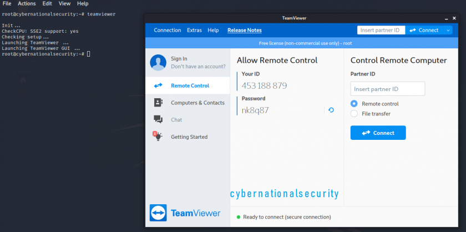Click the TeamViewer logo in sidebar bottom
The image size is (466, 232).
pos(185,213)
